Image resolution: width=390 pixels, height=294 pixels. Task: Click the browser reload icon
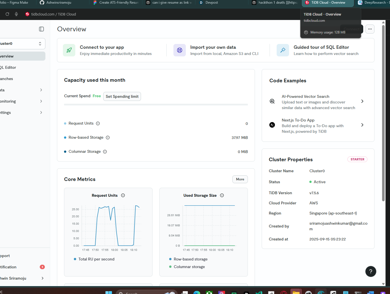pyautogui.click(x=7, y=14)
